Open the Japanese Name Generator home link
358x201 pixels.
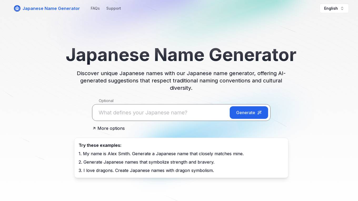(x=47, y=8)
